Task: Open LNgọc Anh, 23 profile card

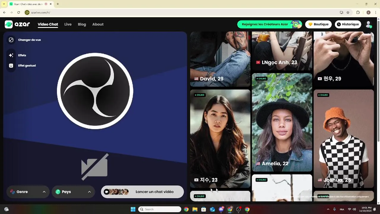Action: [x=282, y=51]
